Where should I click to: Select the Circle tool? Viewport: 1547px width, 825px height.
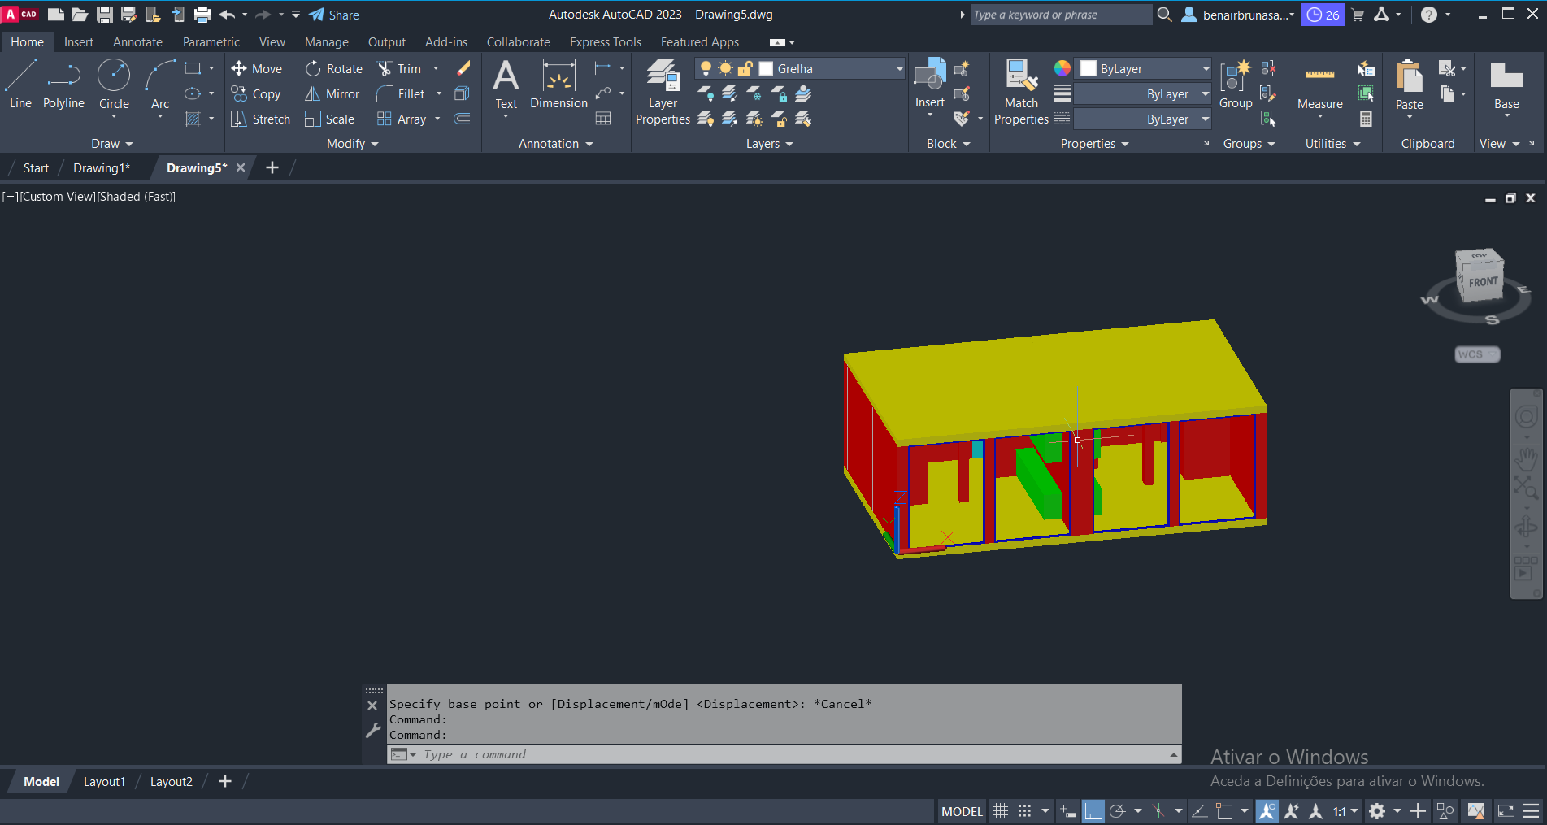click(114, 85)
